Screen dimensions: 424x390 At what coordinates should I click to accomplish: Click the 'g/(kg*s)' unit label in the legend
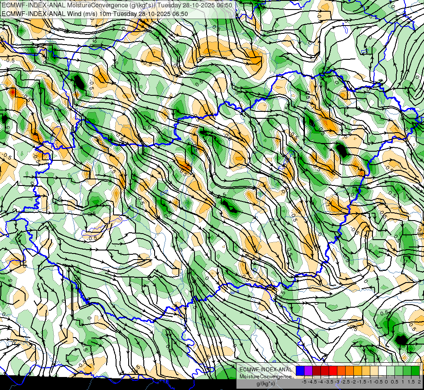click(265, 383)
